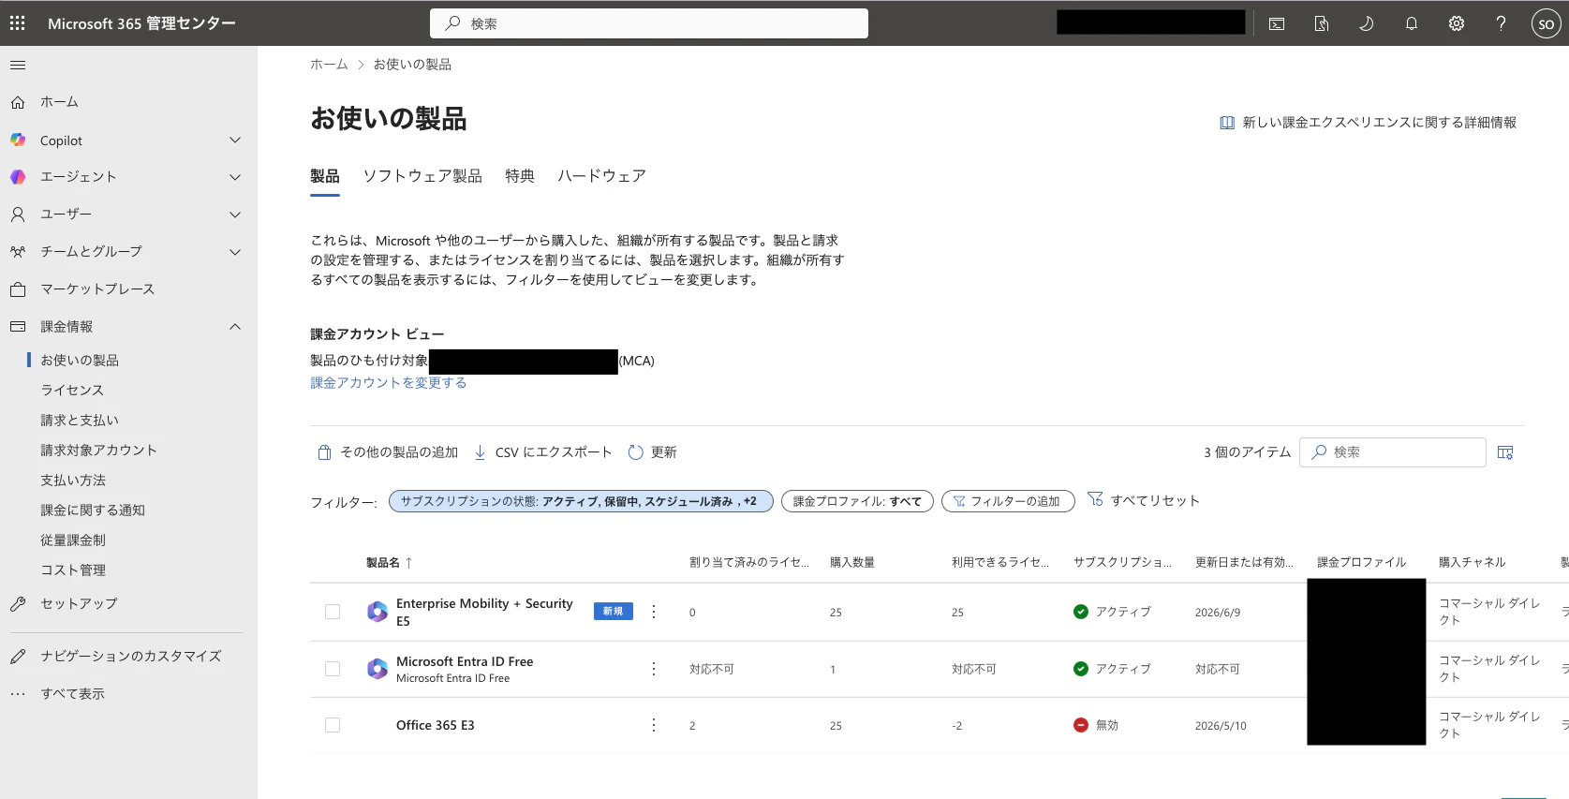Select the 製品 tab
1569x799 pixels.
(325, 176)
